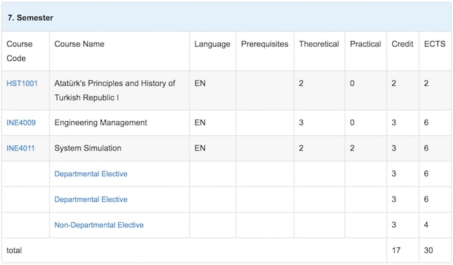Click Departmental Elective link just above Non-Departmental Elective

pyautogui.click(x=91, y=200)
